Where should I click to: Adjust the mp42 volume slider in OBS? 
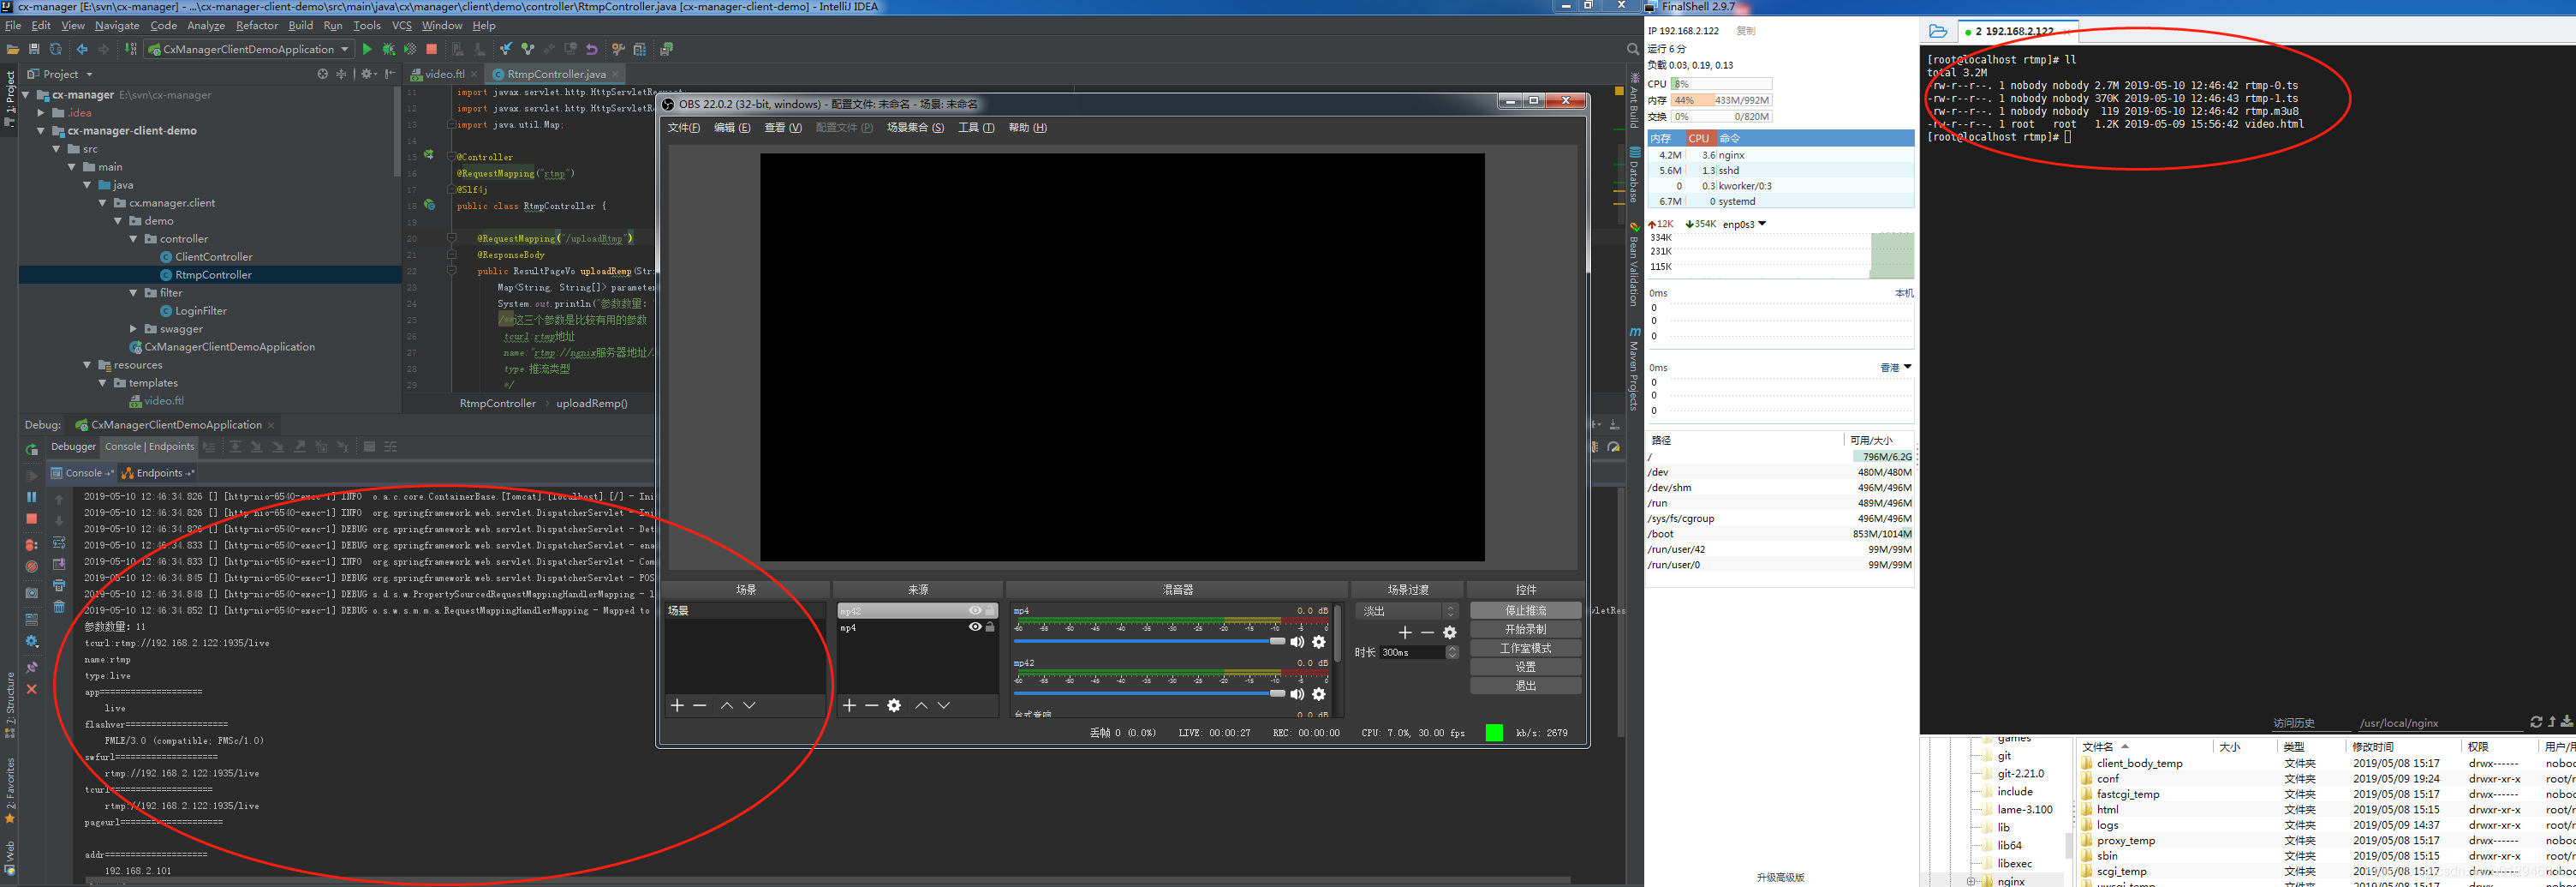1150,694
